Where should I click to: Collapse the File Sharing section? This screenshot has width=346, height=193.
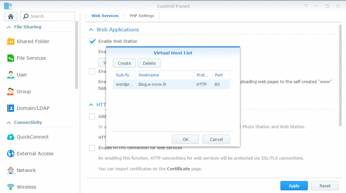(9, 27)
